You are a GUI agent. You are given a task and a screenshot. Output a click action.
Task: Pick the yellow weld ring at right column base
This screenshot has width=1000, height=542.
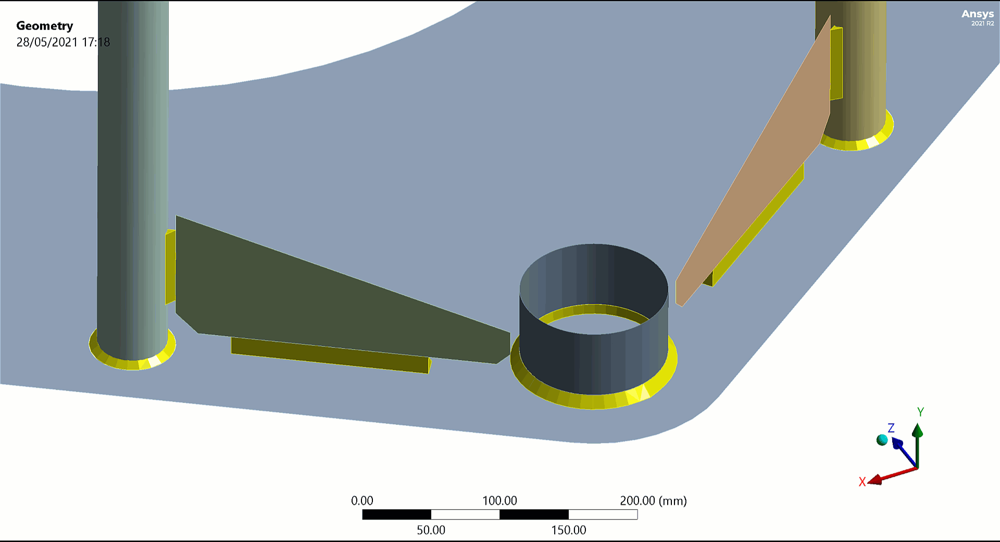click(x=859, y=144)
